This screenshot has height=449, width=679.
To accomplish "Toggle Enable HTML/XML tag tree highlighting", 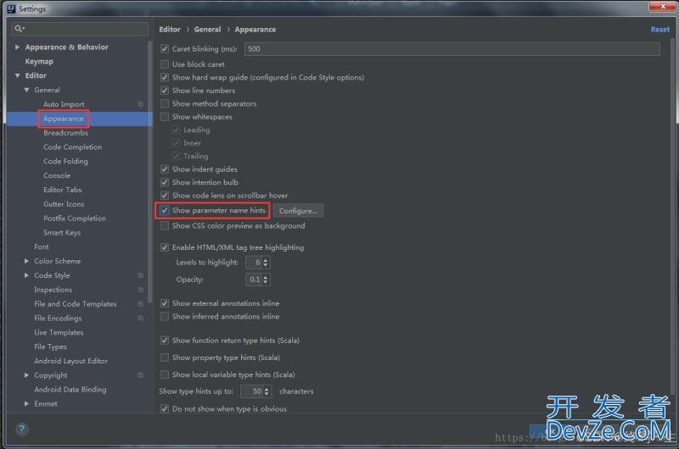I will coord(165,247).
